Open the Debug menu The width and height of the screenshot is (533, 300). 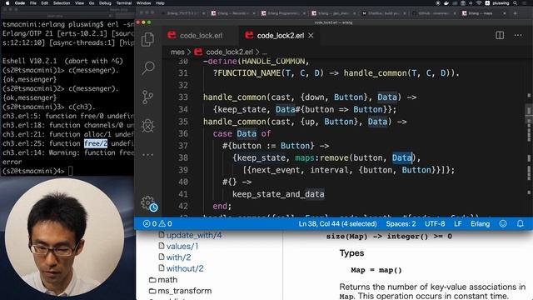(105, 3)
